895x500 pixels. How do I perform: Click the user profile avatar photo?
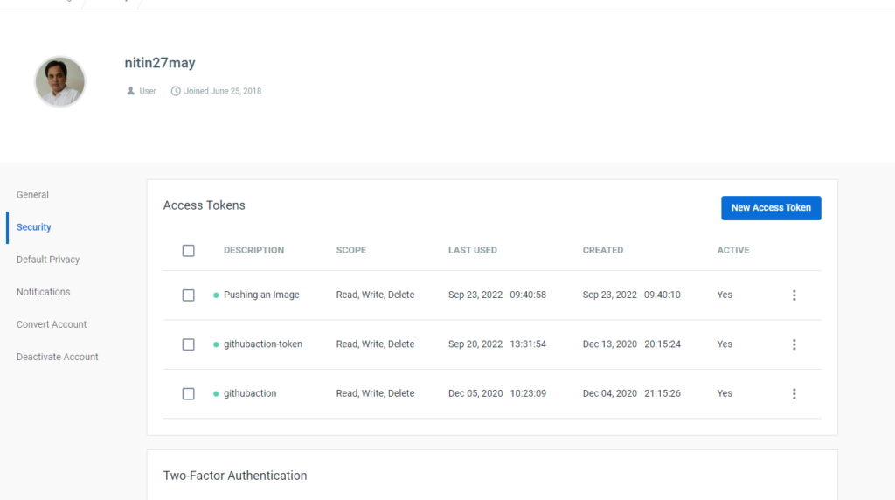(60, 82)
